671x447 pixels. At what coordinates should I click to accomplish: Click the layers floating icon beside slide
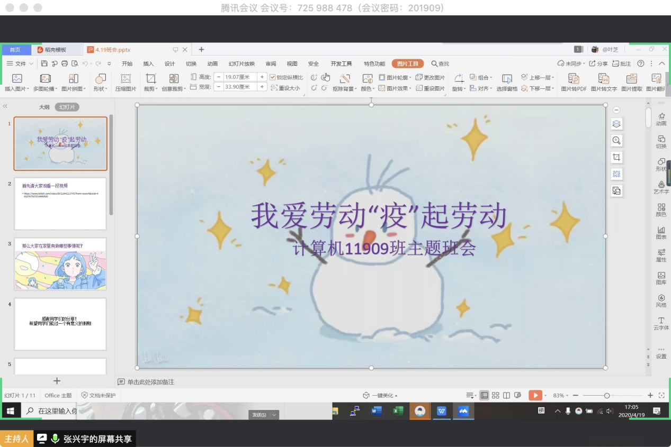point(616,124)
